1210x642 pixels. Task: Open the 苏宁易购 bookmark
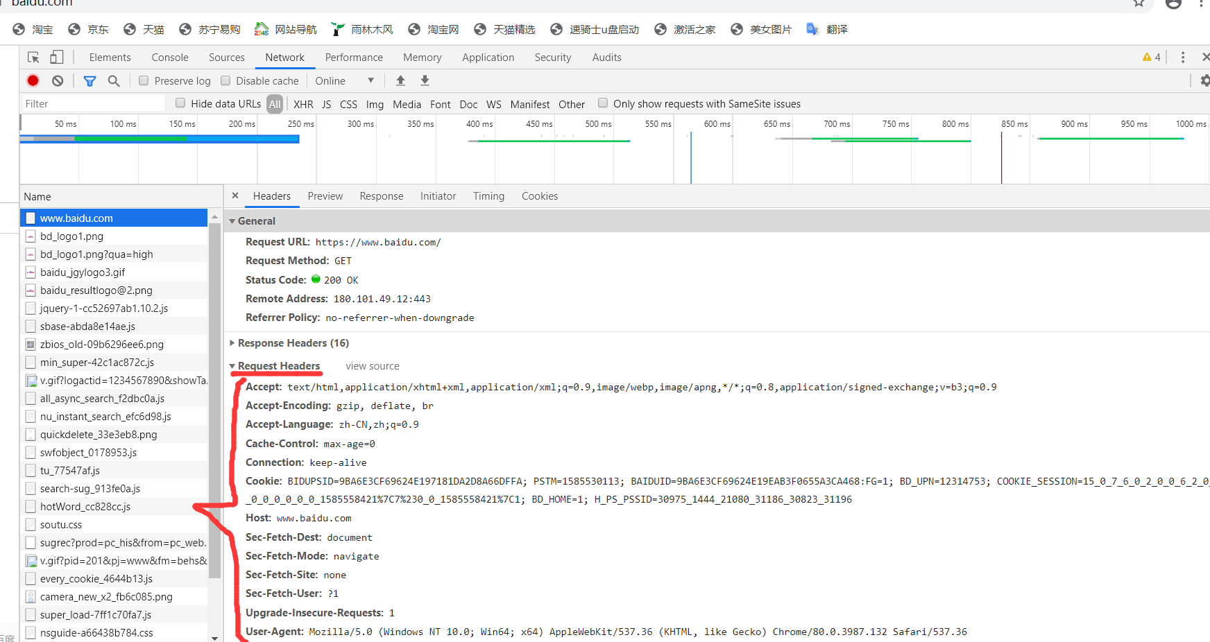point(210,29)
